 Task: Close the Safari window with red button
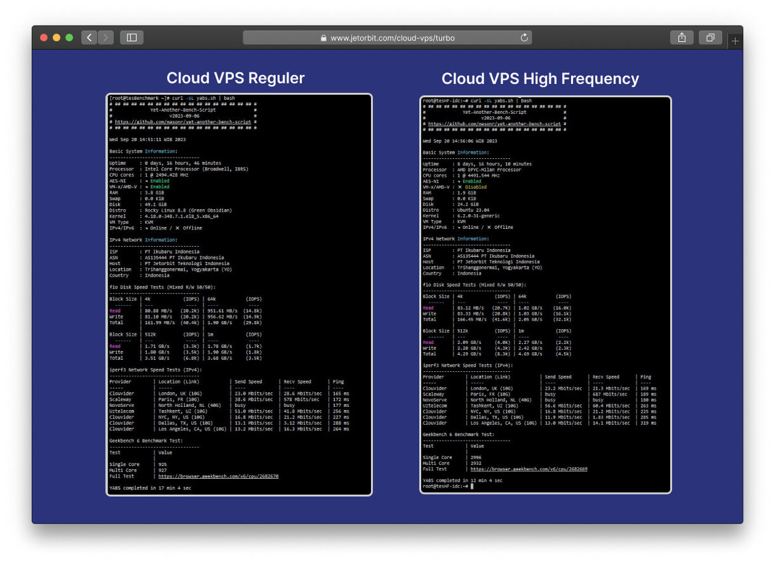click(44, 38)
